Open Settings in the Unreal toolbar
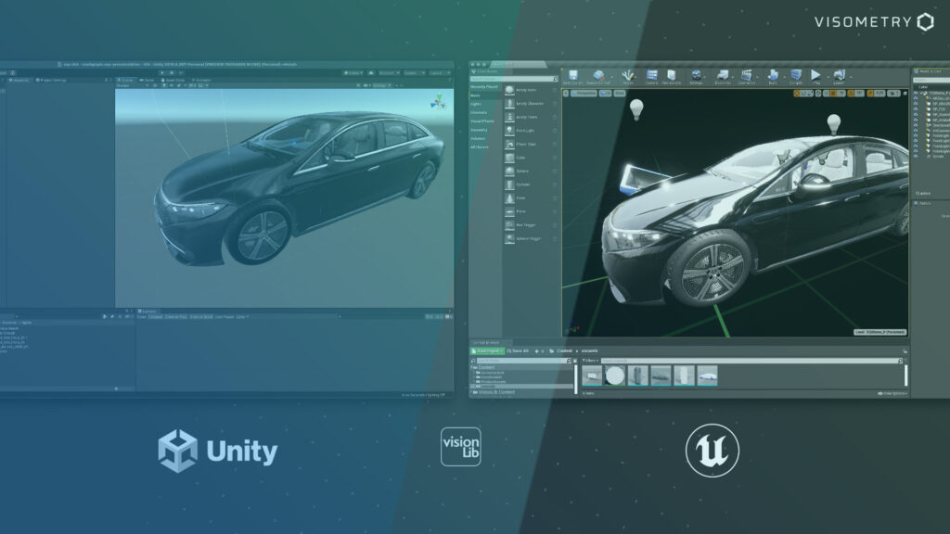 (x=697, y=75)
